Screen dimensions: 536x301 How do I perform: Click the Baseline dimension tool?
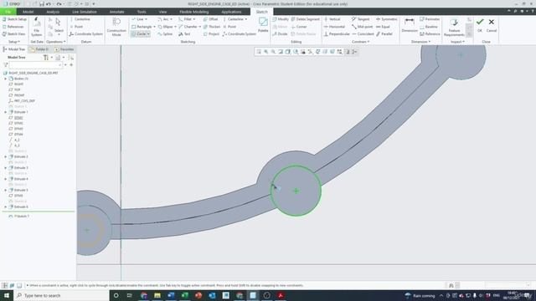pos(429,27)
